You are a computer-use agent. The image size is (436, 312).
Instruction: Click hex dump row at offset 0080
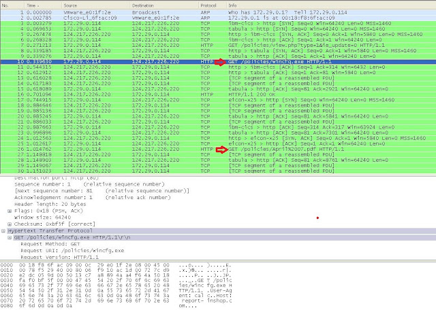pos(99,306)
